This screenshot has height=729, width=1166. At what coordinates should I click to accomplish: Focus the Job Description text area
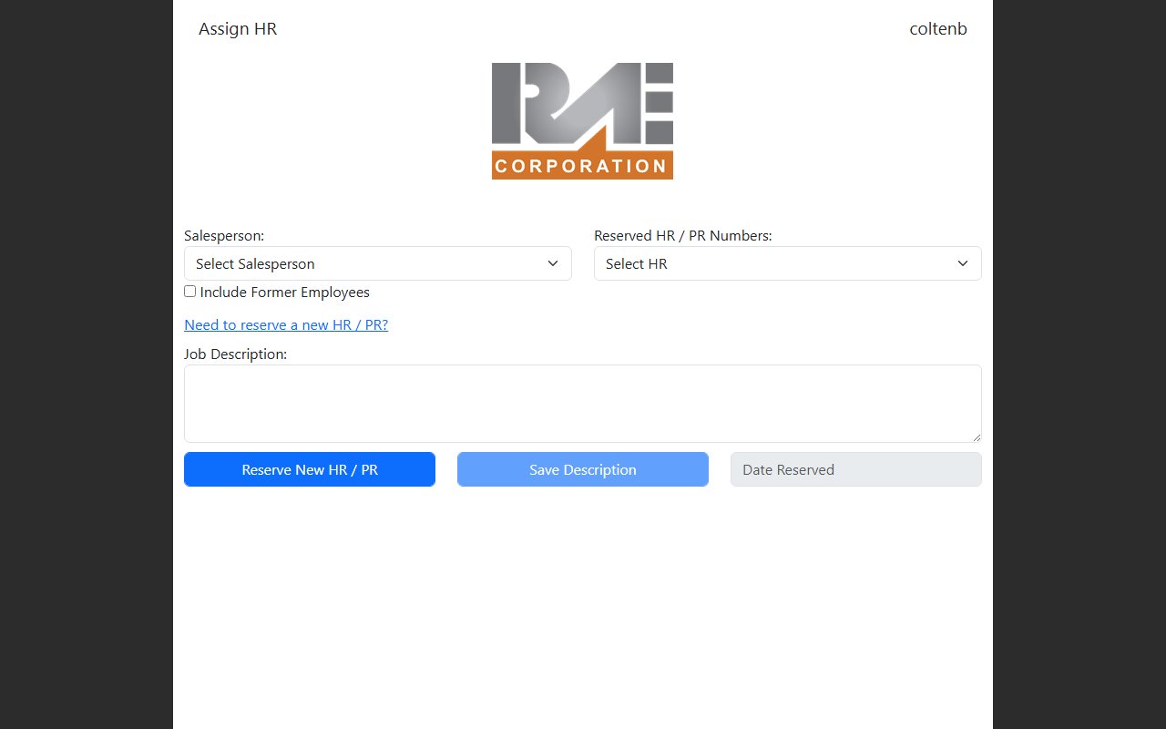click(x=583, y=404)
